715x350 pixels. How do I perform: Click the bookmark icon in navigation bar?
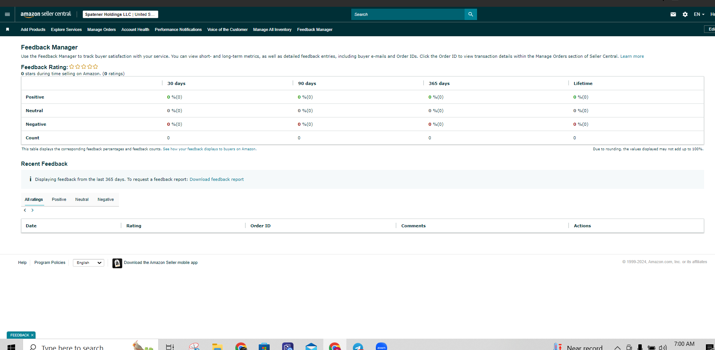point(8,29)
